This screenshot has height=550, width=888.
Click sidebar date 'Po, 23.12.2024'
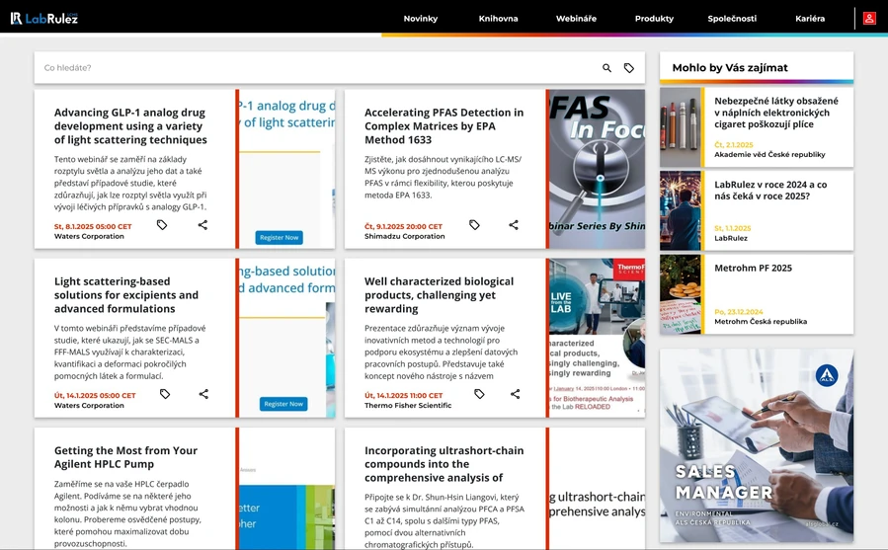coord(739,311)
